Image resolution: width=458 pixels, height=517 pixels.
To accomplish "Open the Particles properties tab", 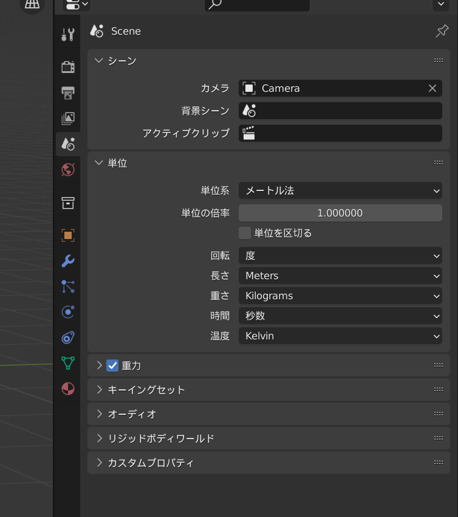I will tap(68, 286).
